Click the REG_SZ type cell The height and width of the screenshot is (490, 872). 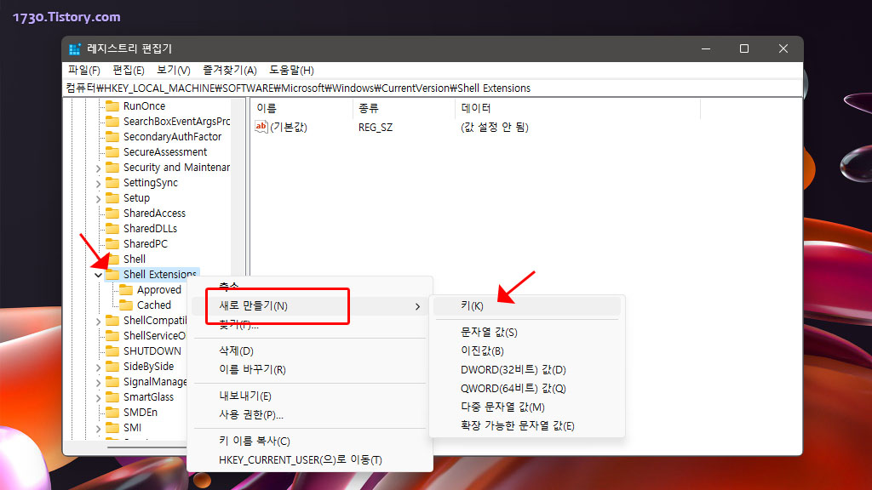[x=376, y=128]
